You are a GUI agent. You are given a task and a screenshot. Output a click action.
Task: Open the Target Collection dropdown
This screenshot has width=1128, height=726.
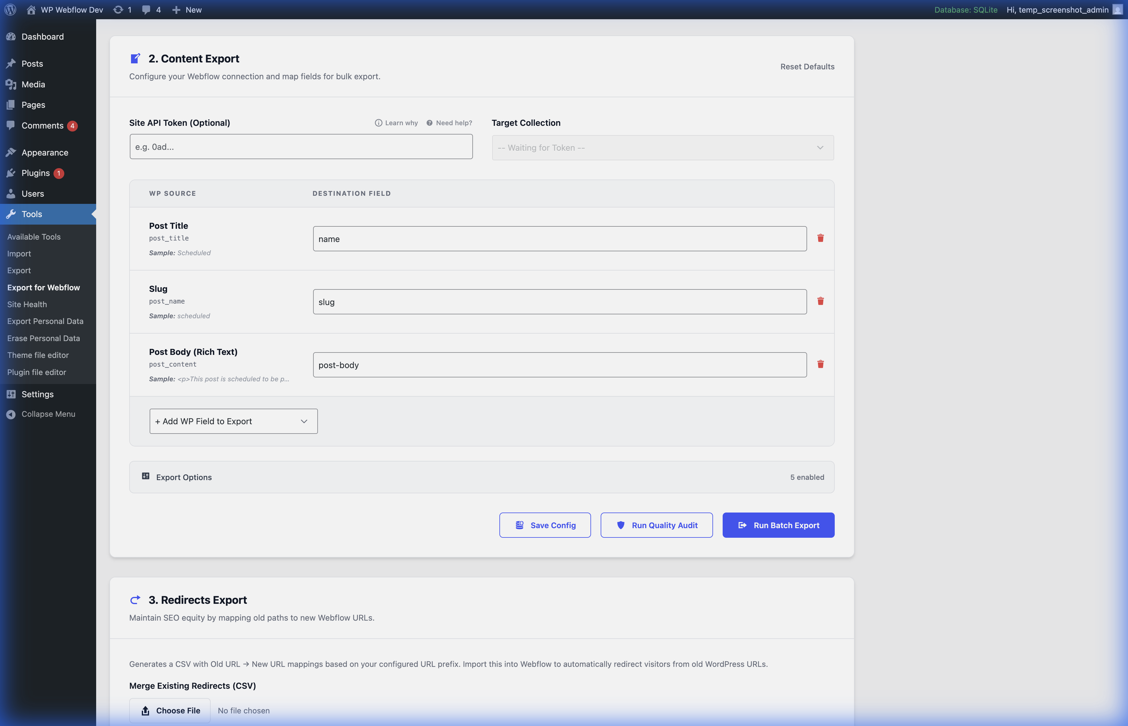[x=662, y=147]
